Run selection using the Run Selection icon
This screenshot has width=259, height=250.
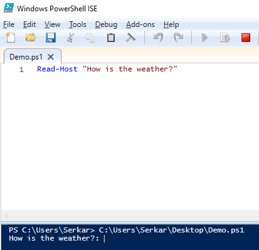pos(225,38)
